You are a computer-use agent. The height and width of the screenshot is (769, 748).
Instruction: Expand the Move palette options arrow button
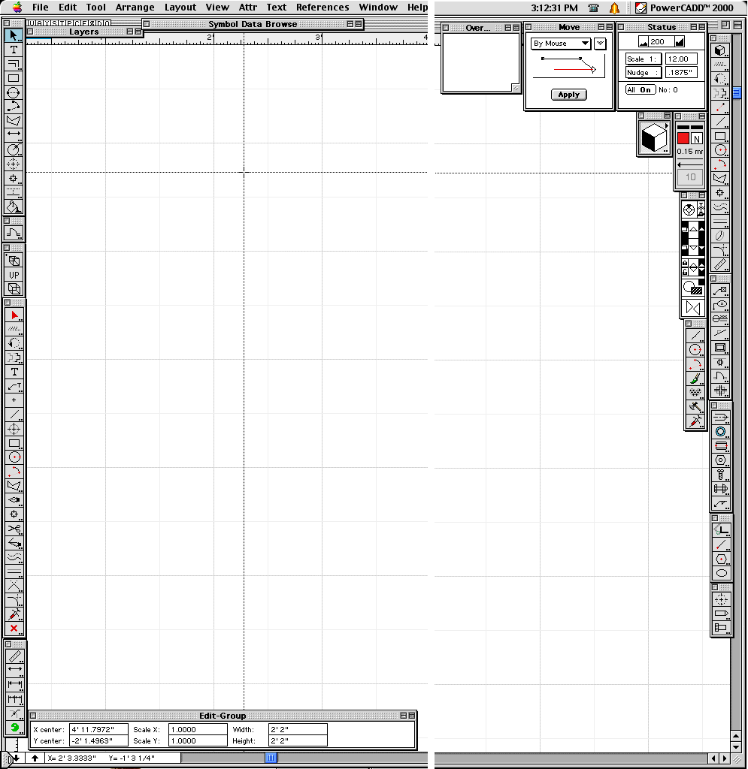pos(600,44)
